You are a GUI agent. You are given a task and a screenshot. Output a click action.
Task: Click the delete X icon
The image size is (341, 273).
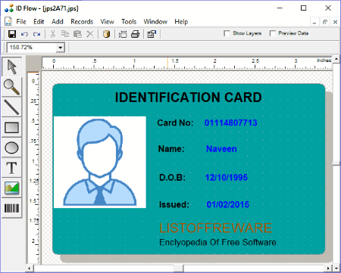(90, 34)
